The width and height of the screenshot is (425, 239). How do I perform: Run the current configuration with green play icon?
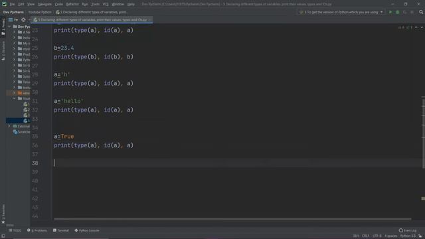click(x=390, y=12)
